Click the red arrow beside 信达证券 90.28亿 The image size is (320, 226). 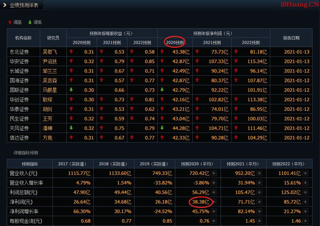197,137
